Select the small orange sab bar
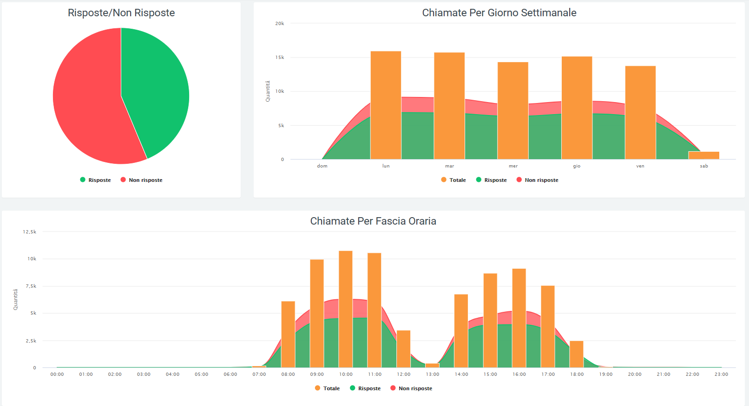 704,155
